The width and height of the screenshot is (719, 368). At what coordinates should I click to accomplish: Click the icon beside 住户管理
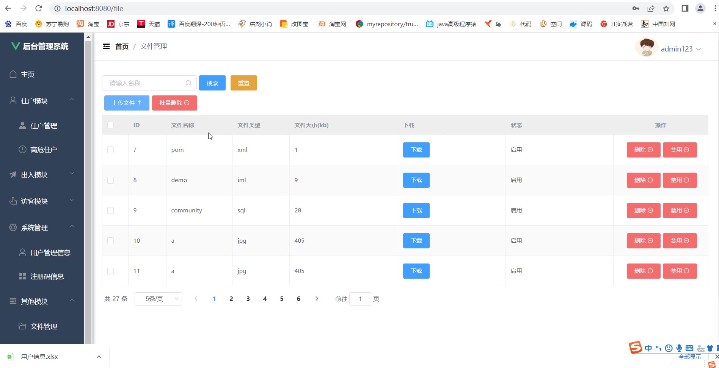coord(23,125)
